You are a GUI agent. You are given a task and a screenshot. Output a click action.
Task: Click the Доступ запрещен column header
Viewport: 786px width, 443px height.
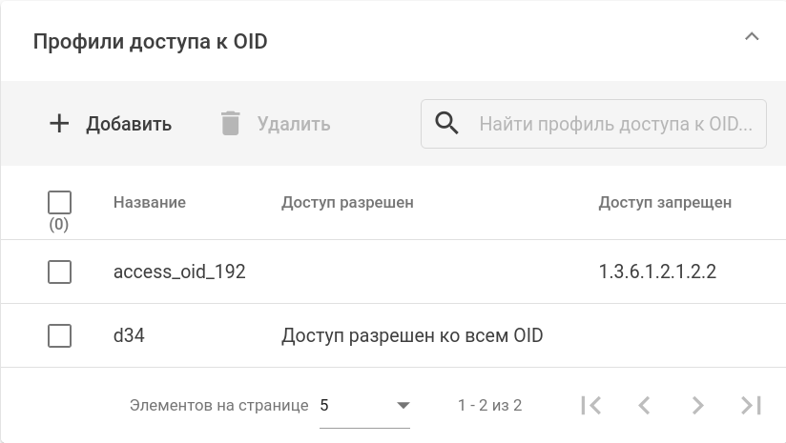(x=665, y=202)
